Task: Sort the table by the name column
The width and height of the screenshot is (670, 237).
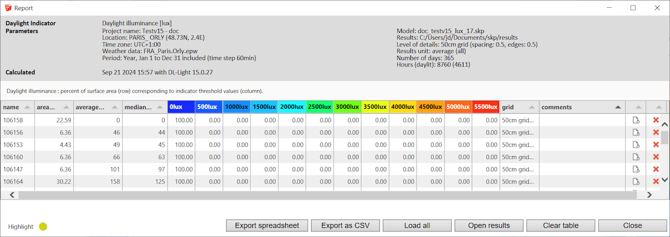Action: [17, 107]
